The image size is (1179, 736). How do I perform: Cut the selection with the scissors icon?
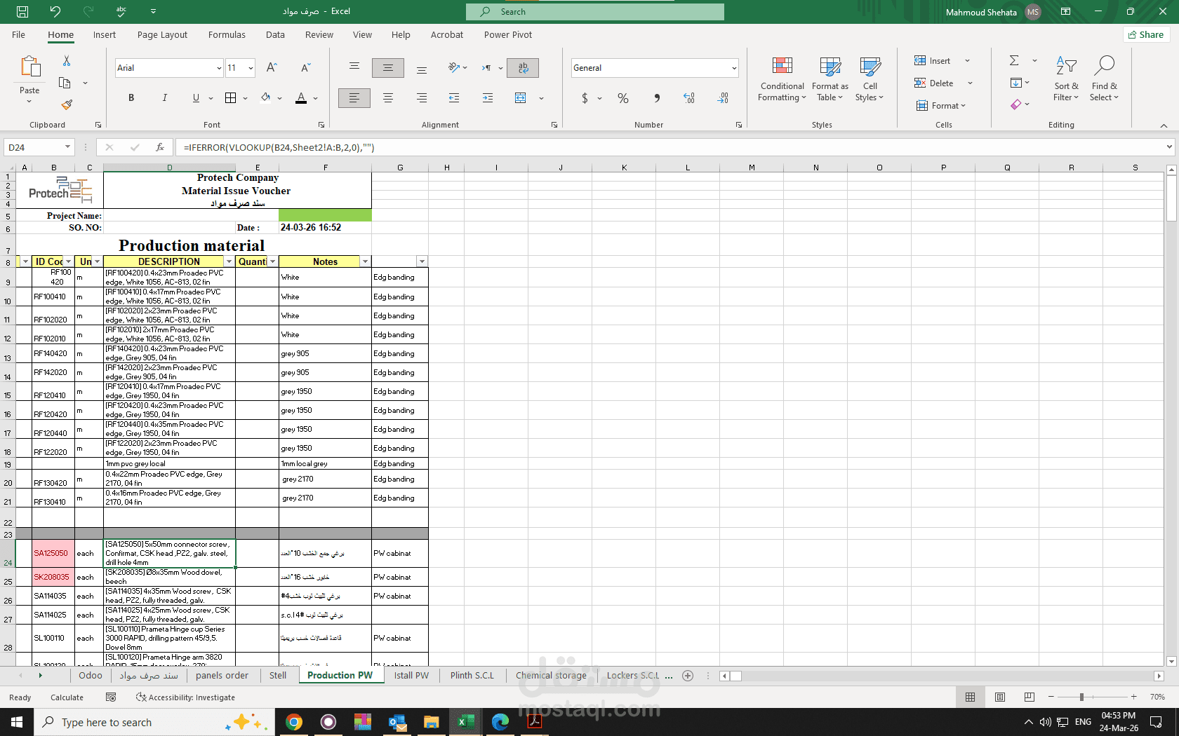(66, 61)
